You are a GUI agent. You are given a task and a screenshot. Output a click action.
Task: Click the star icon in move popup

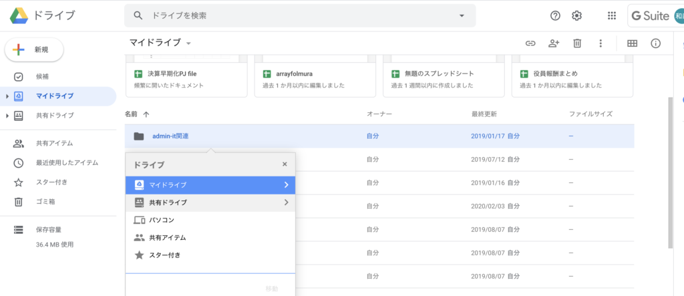point(139,255)
